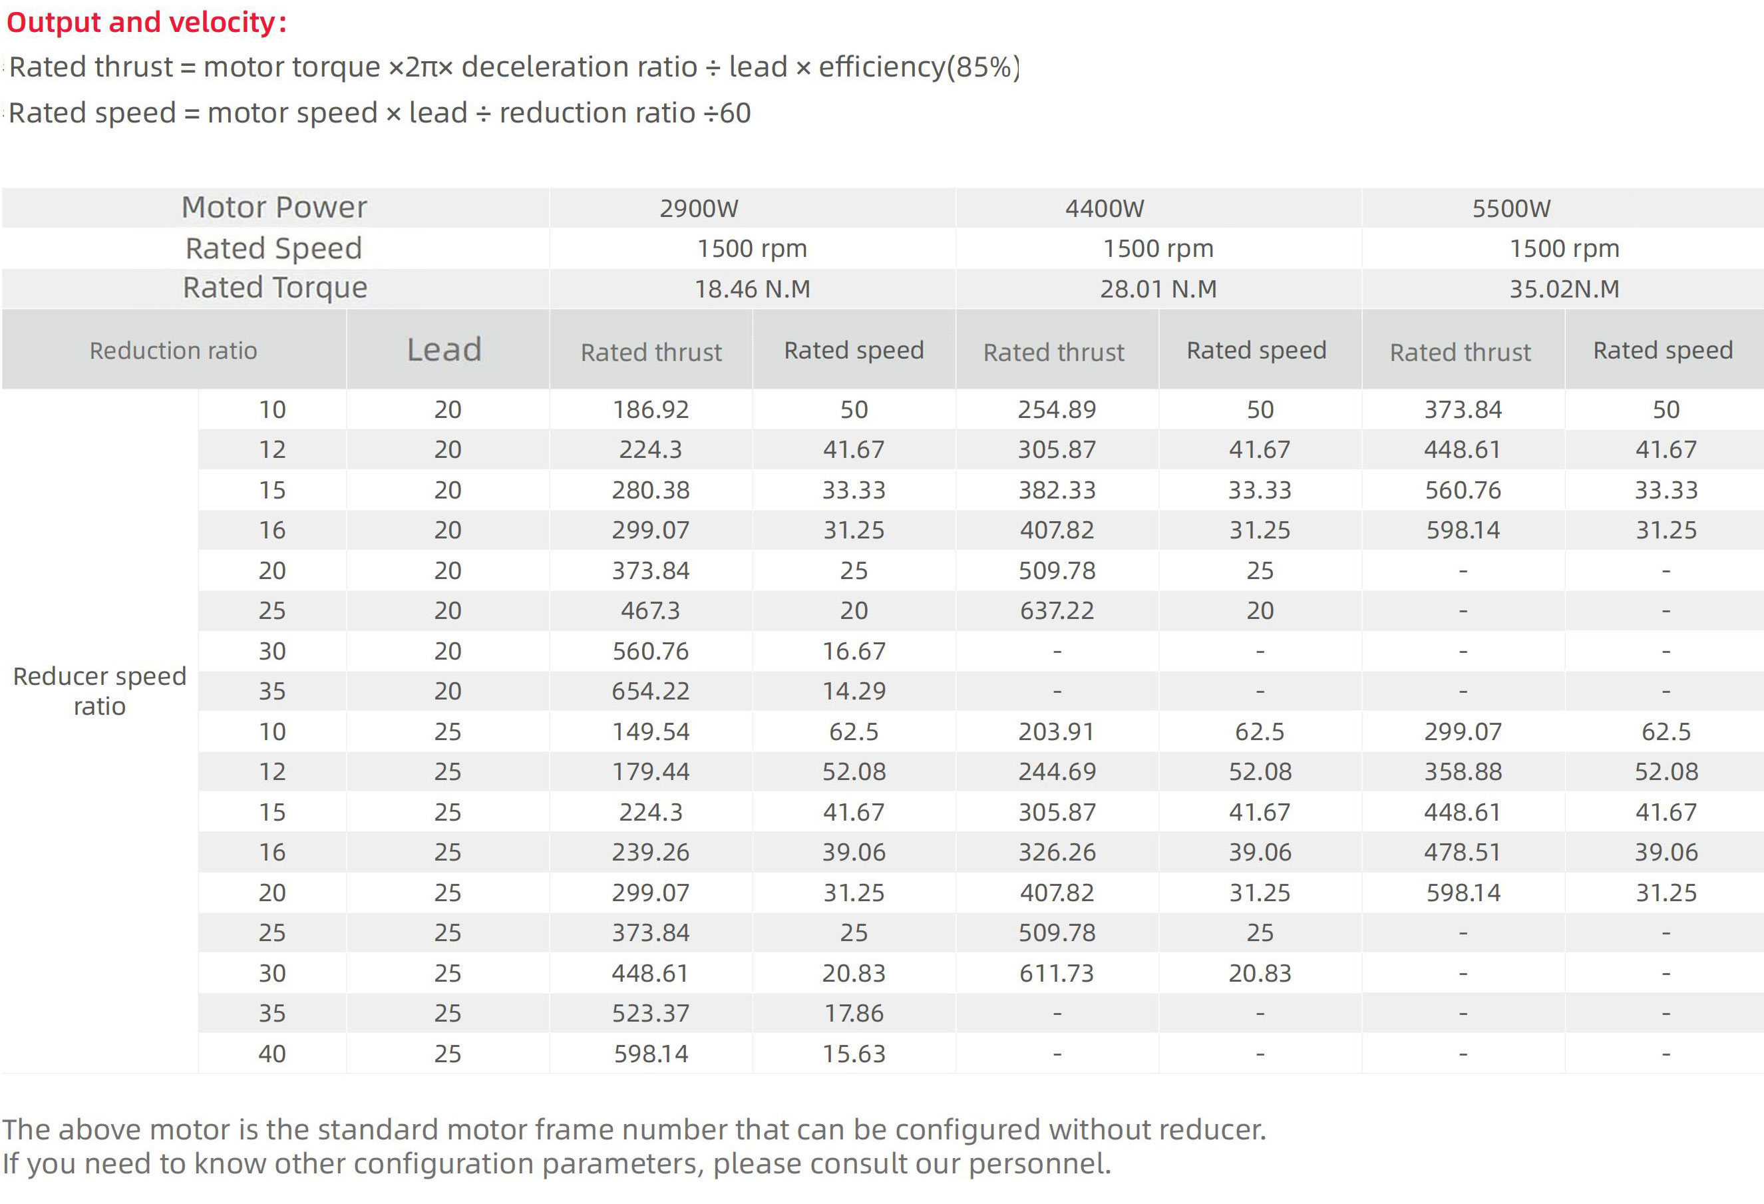Click the 4400W motor power column header
The width and height of the screenshot is (1764, 1204).
1105,209
